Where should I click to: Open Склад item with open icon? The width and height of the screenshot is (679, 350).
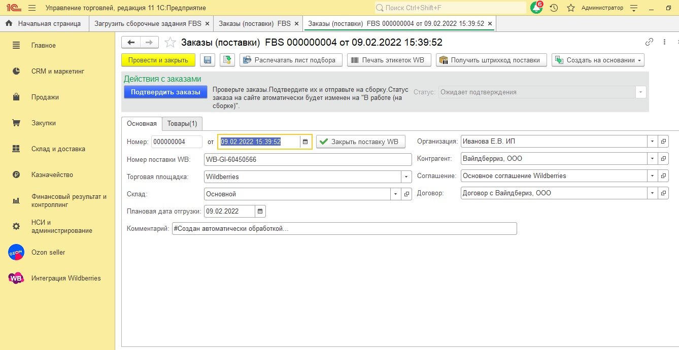point(406,194)
